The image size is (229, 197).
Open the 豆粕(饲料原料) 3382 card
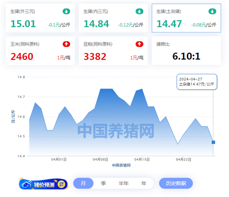112,51
